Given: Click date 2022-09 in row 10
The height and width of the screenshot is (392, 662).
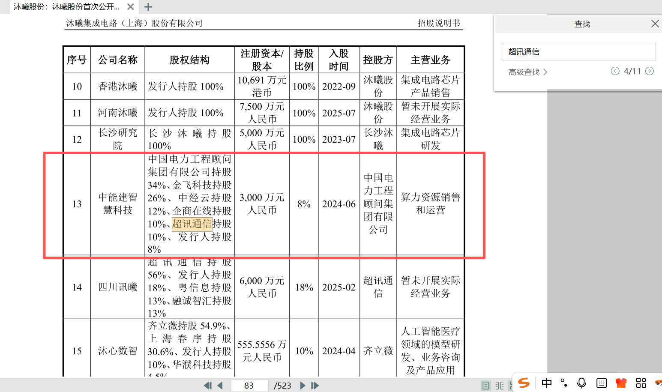Looking at the screenshot, I should (339, 86).
